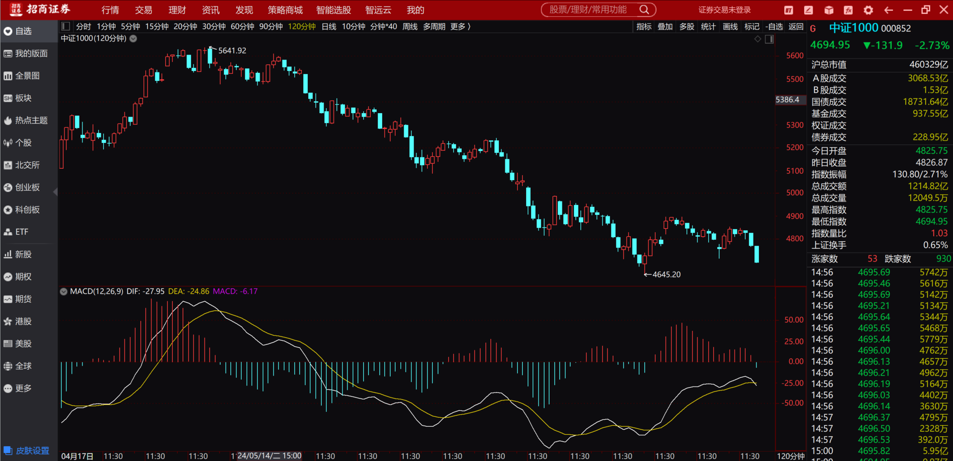Toggle the left panel layout icon
Screen dimensions: 953x461
[66, 26]
